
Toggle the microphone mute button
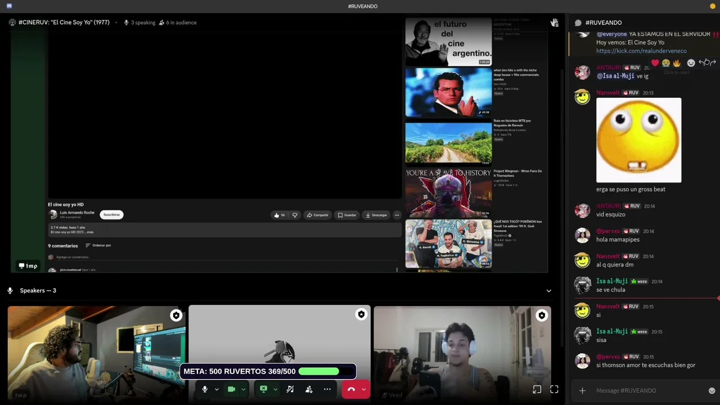pyautogui.click(x=205, y=389)
